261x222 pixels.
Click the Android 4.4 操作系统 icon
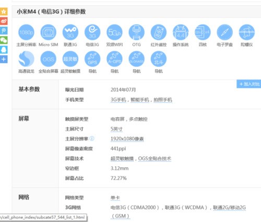pos(181,32)
